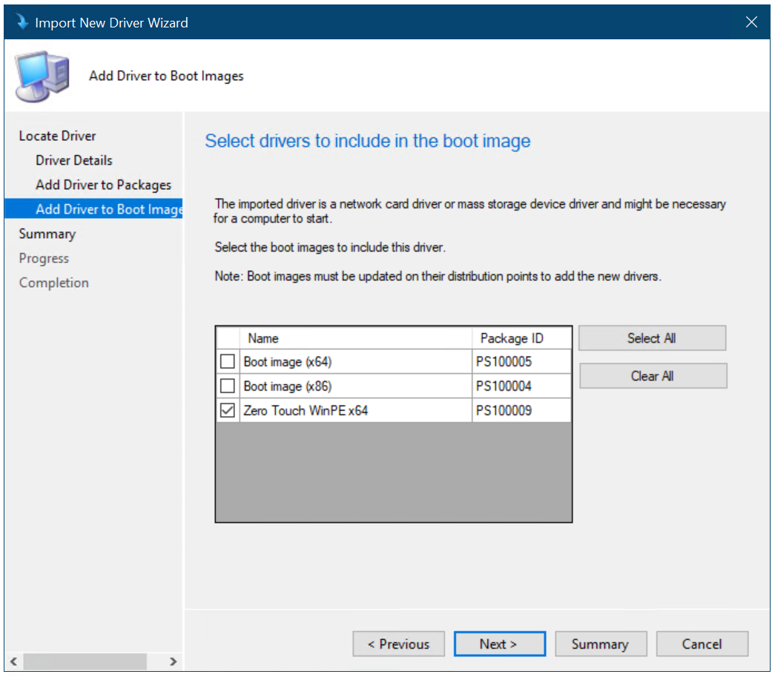Proceed with the Next button

pyautogui.click(x=499, y=644)
